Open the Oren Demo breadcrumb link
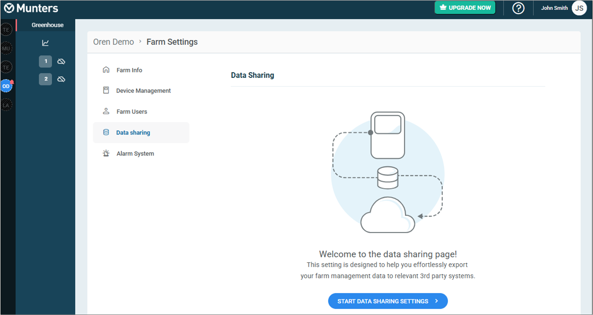 (x=113, y=42)
